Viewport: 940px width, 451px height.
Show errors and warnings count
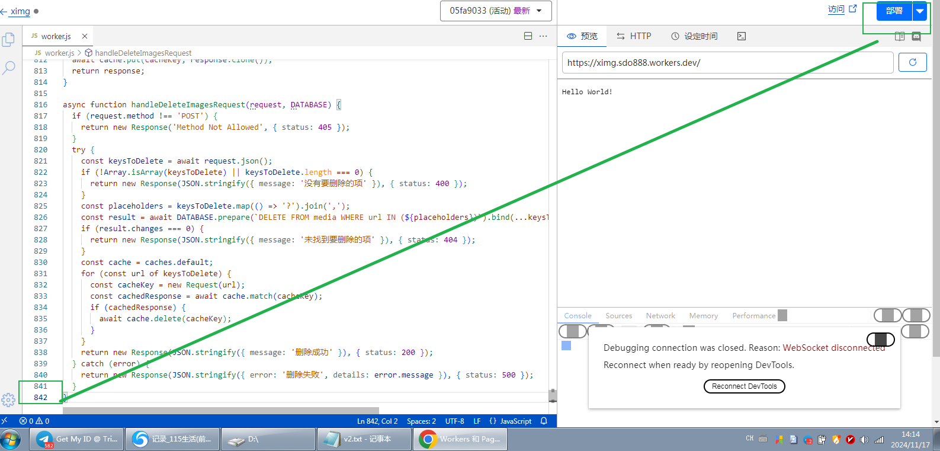pyautogui.click(x=34, y=421)
